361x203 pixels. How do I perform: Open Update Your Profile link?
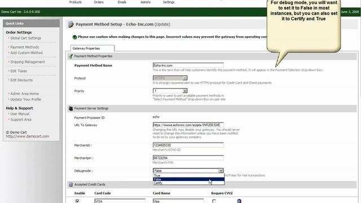(x=25, y=99)
